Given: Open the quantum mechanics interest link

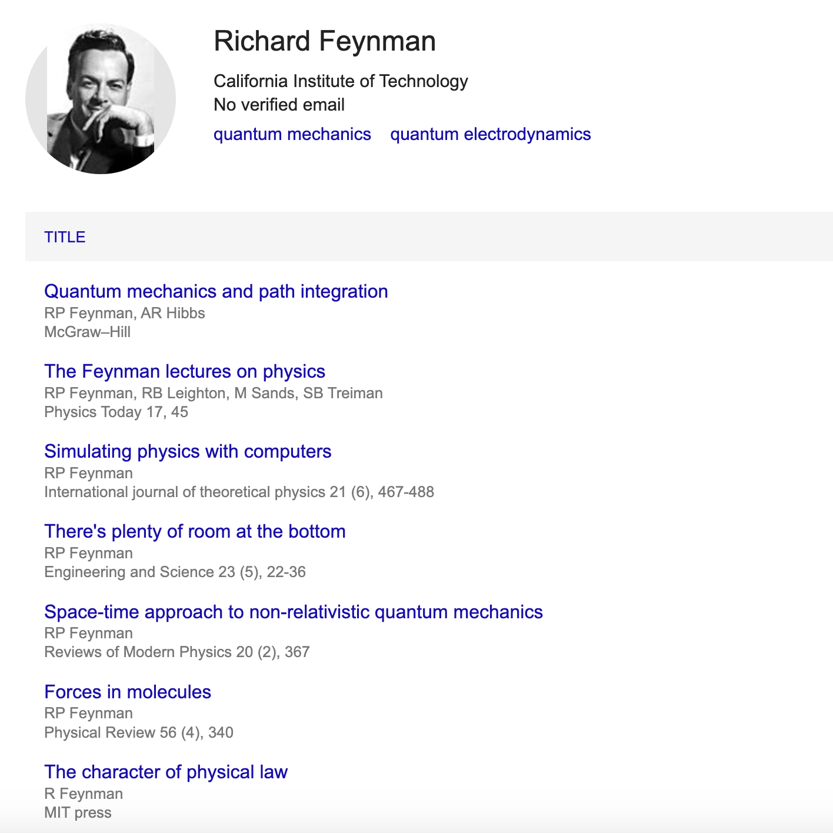Looking at the screenshot, I should point(292,134).
